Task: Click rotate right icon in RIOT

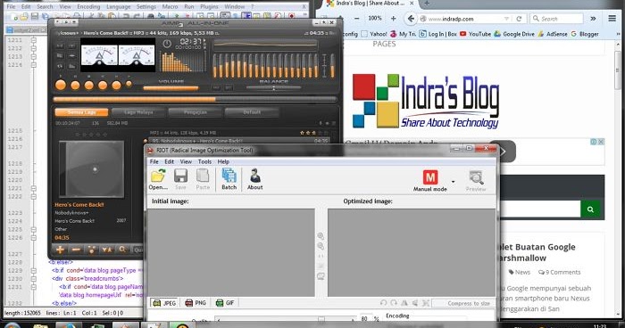Action: click(x=394, y=303)
